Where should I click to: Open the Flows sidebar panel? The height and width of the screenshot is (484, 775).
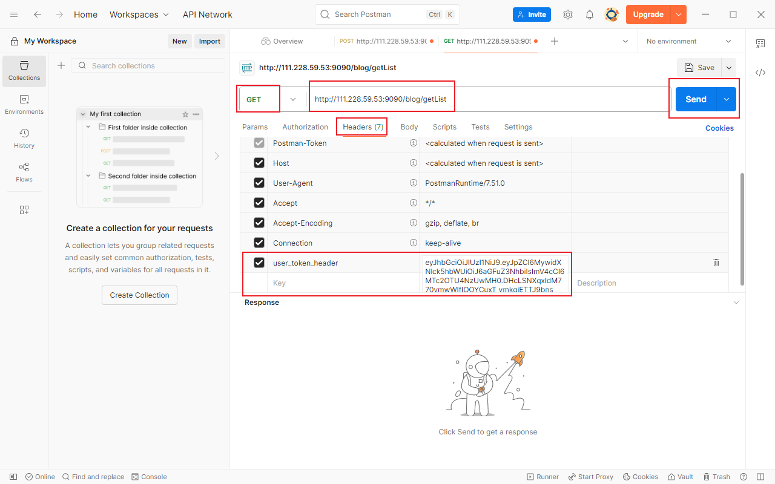pos(24,172)
